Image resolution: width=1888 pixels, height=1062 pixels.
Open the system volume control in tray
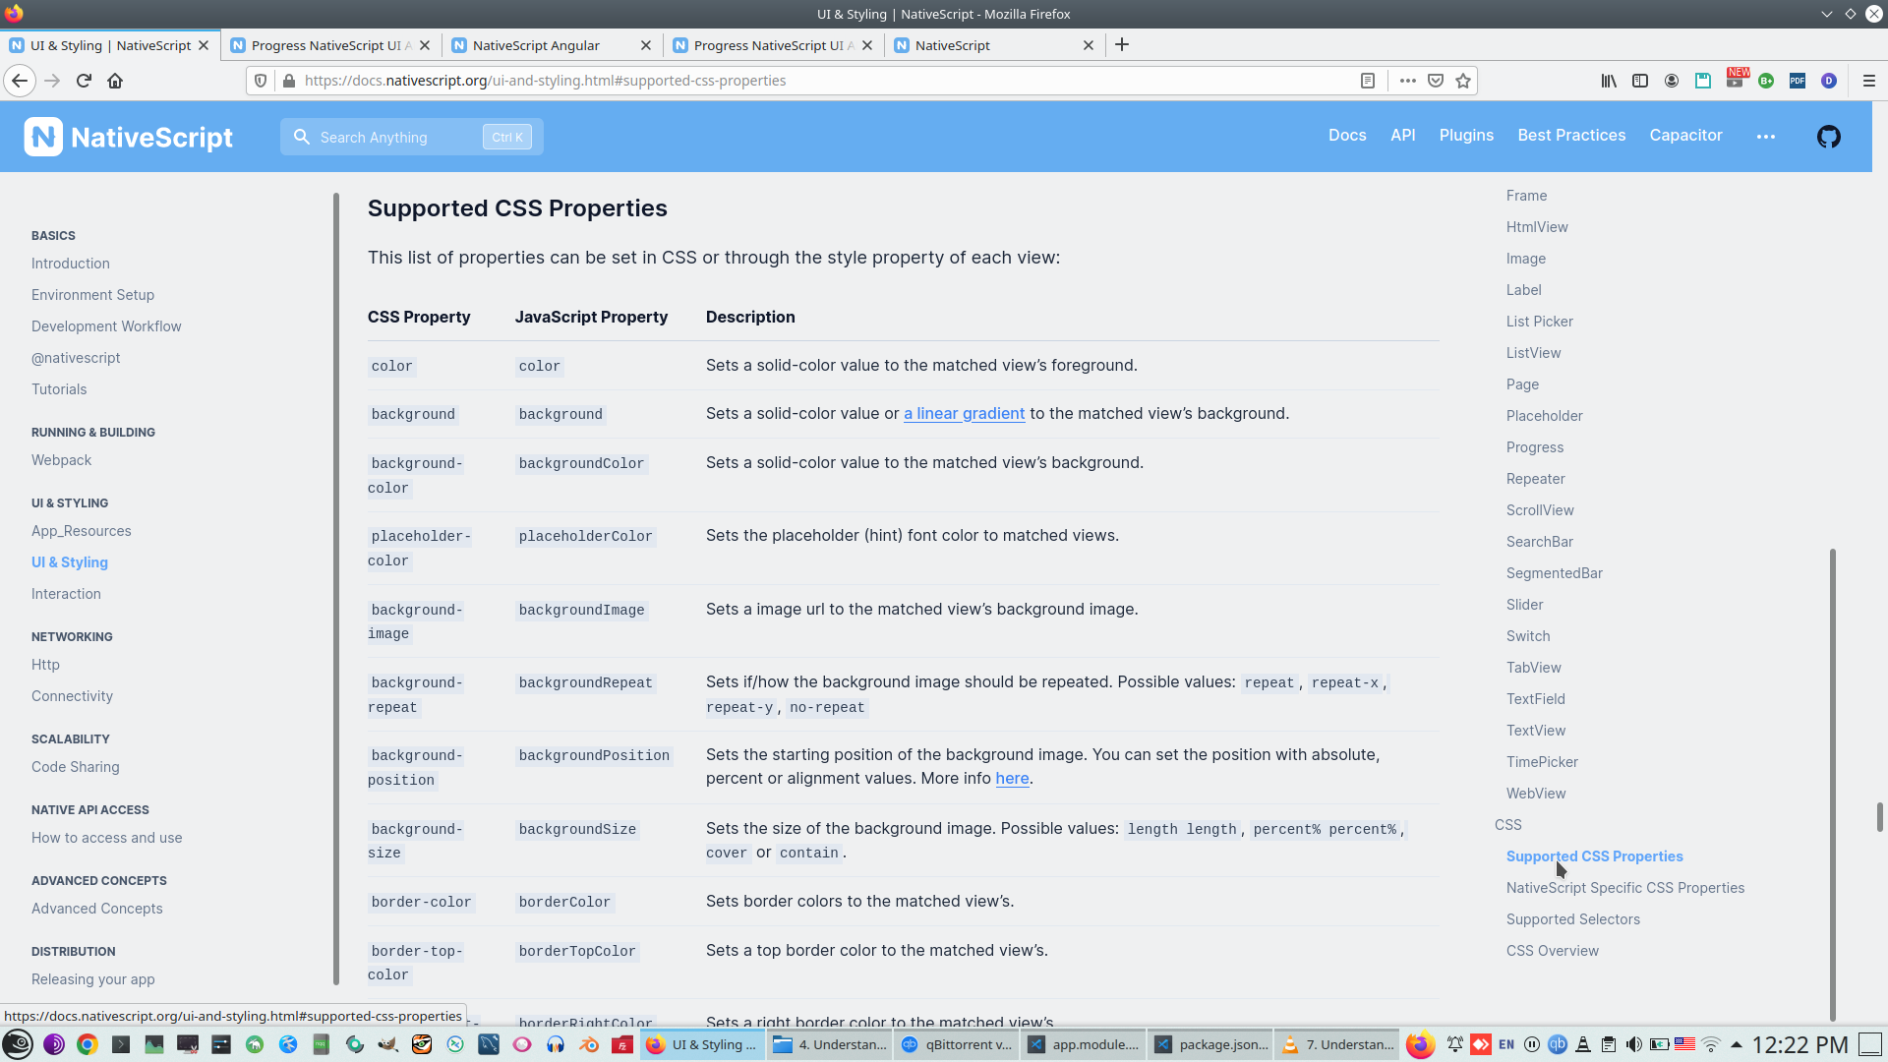tap(1633, 1044)
